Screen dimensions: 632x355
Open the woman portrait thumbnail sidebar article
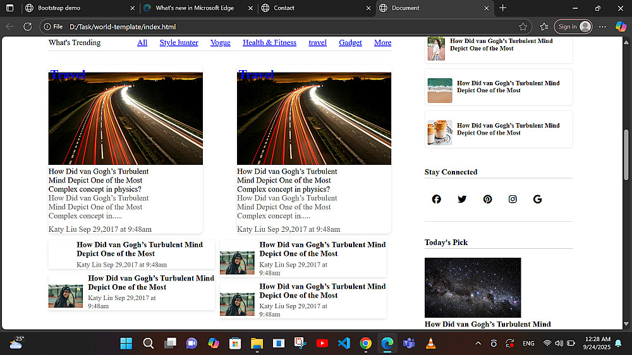tap(436, 49)
